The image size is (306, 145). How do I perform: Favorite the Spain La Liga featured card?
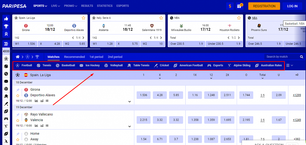(x=83, y=18)
